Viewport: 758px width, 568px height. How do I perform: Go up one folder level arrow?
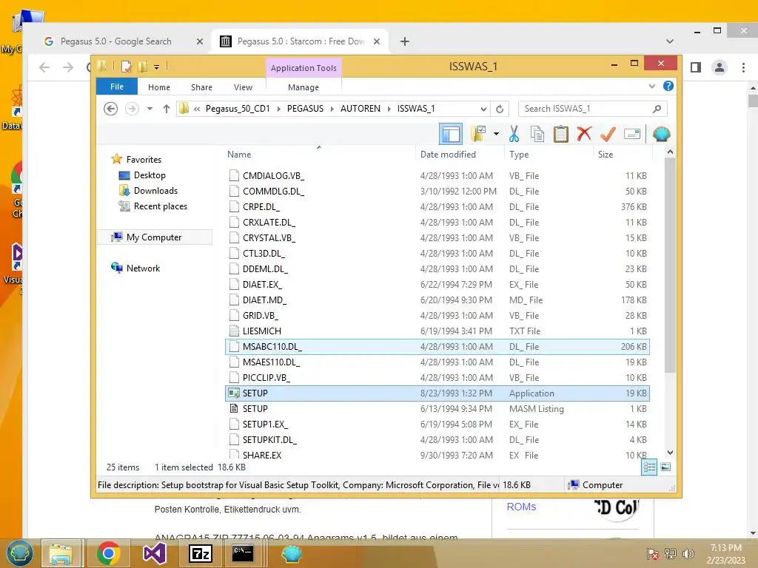tap(167, 109)
